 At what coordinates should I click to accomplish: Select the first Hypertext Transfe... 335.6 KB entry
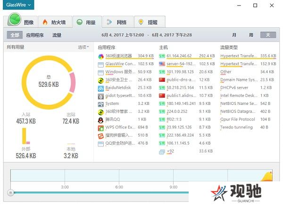(x=248, y=56)
